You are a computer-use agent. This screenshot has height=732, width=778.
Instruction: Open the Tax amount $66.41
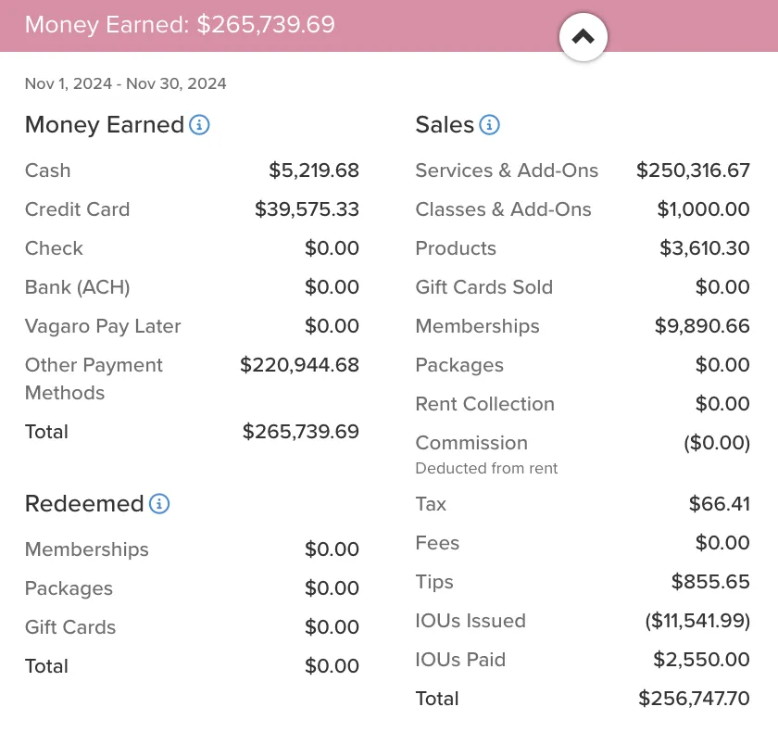tap(719, 504)
